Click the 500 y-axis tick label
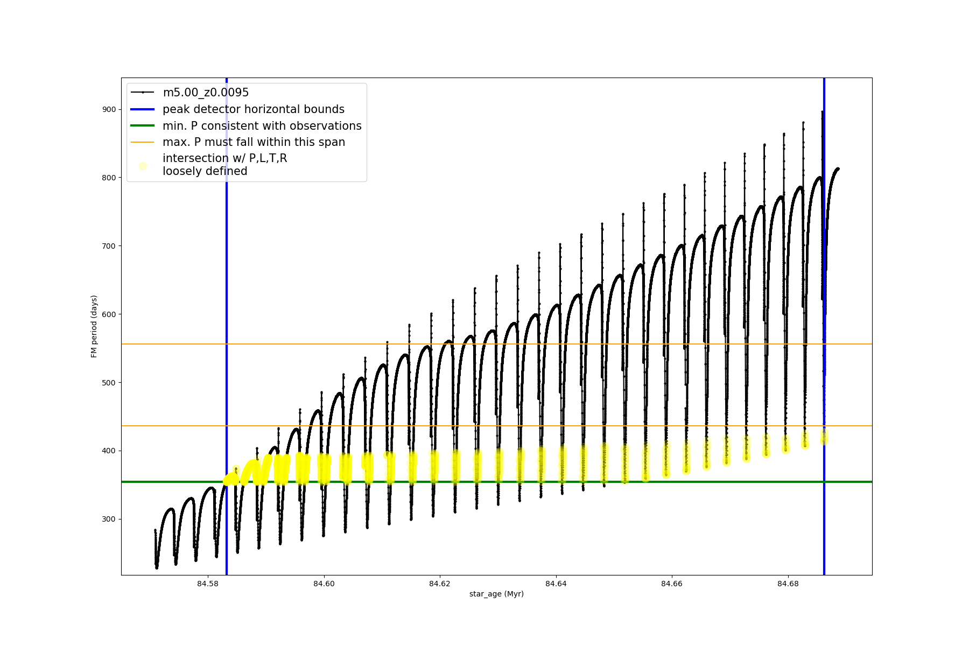The height and width of the screenshot is (646, 969). click(x=109, y=383)
